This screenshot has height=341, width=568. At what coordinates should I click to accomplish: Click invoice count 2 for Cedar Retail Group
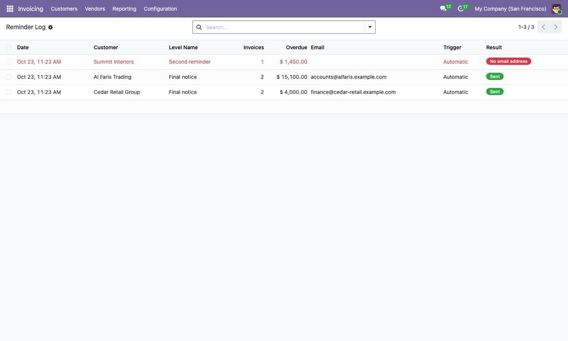262,92
